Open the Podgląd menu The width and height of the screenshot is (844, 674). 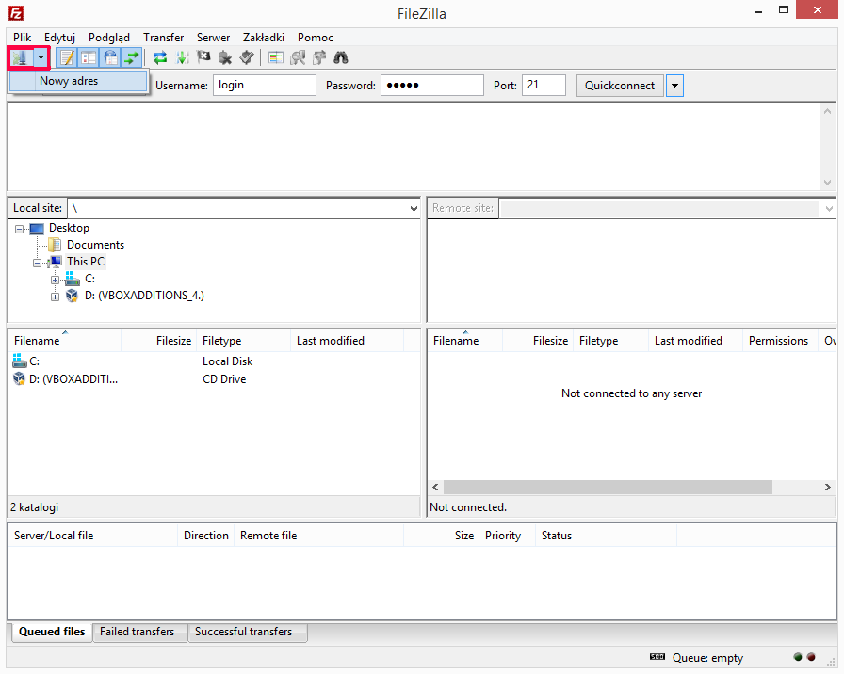pyautogui.click(x=108, y=38)
